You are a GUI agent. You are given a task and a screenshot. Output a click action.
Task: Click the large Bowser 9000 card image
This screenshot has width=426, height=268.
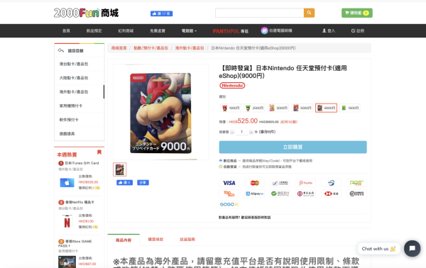[160, 113]
